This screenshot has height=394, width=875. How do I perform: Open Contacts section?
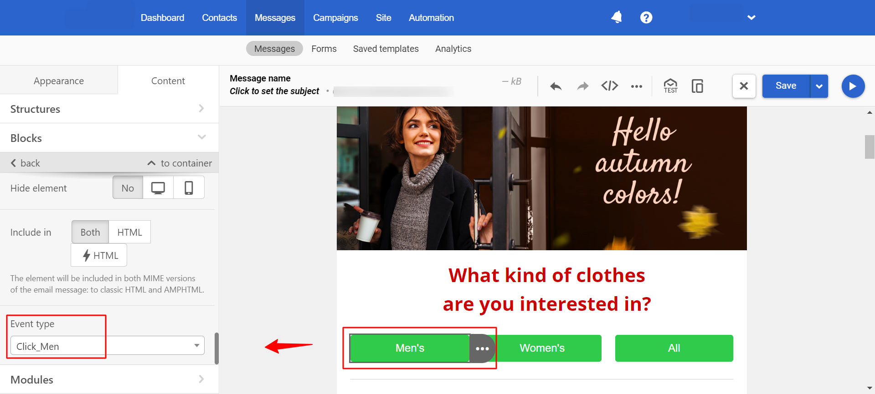click(x=219, y=18)
